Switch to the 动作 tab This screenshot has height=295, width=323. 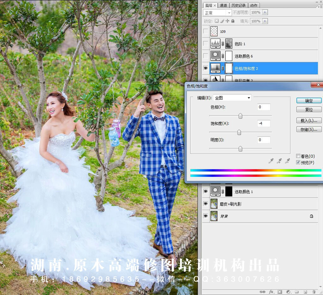(x=253, y=5)
